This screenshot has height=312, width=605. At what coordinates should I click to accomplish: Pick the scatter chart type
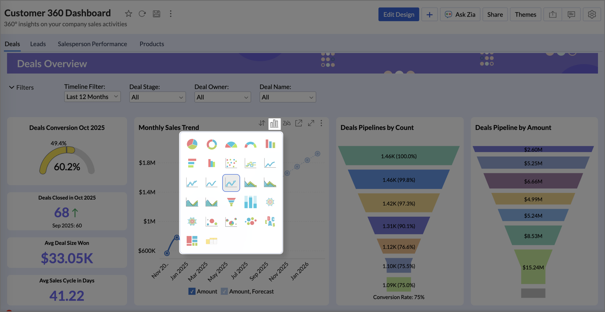click(231, 163)
